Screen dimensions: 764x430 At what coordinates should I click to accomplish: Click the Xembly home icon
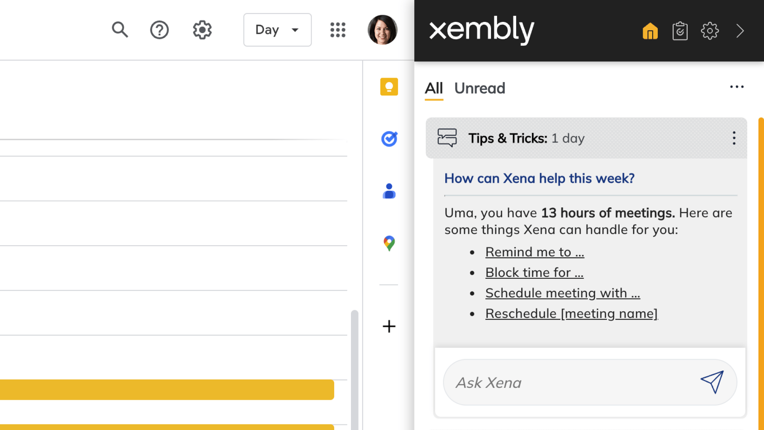[650, 31]
